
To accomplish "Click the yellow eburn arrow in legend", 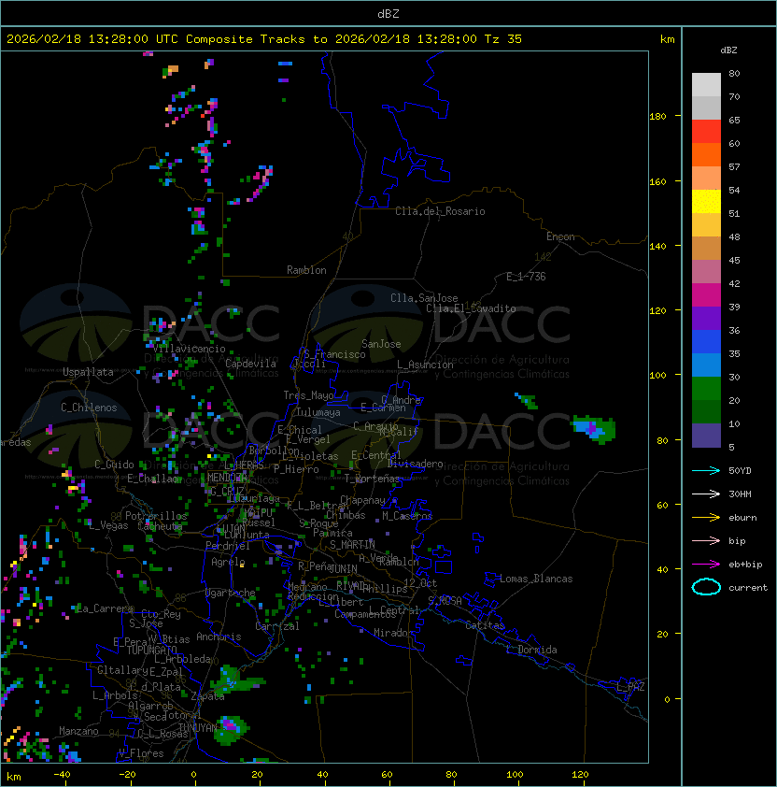I will pos(706,517).
